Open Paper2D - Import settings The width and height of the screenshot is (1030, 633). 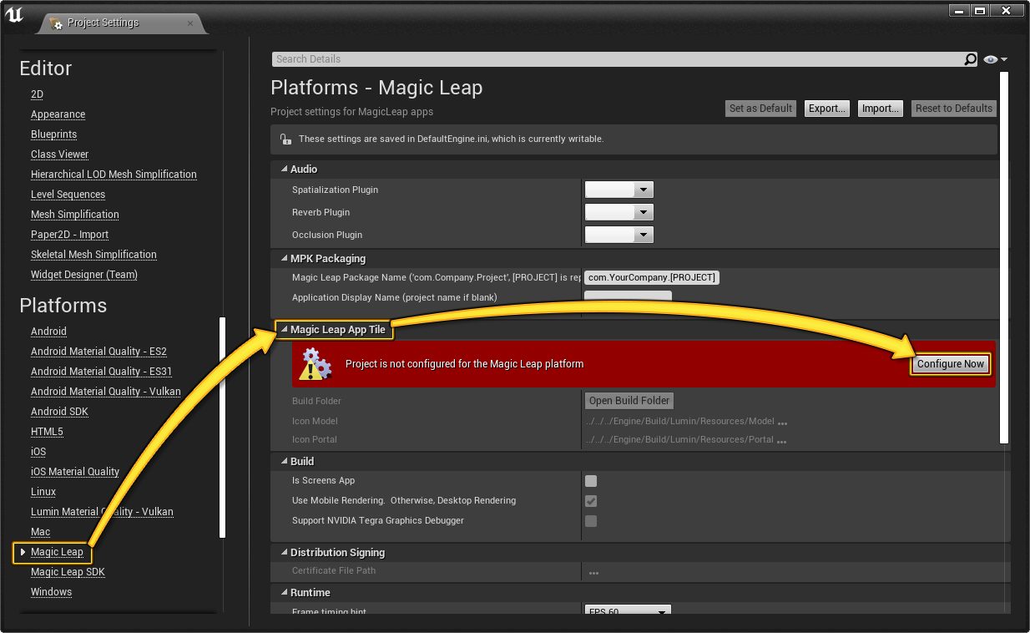point(69,235)
